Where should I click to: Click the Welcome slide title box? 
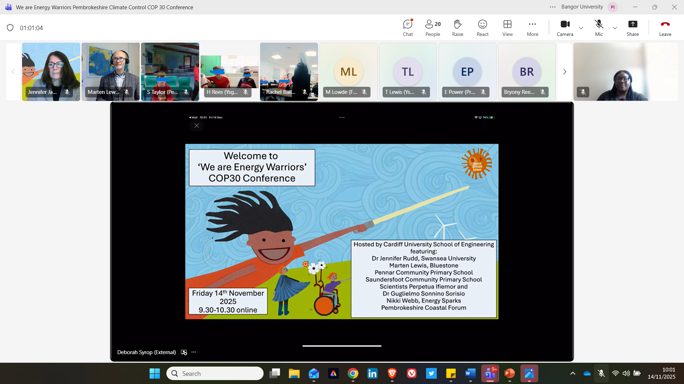point(252,167)
